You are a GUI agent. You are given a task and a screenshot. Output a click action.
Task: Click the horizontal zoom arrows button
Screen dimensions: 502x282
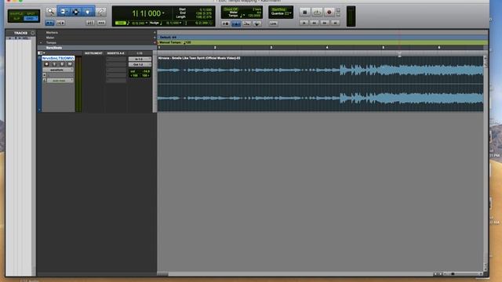coord(49,23)
